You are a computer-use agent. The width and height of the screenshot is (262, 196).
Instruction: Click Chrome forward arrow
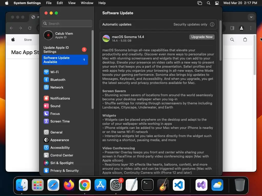point(20,28)
